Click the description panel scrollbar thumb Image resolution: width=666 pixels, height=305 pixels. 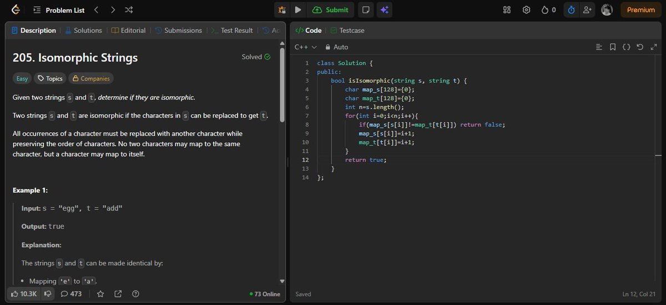pos(282,84)
